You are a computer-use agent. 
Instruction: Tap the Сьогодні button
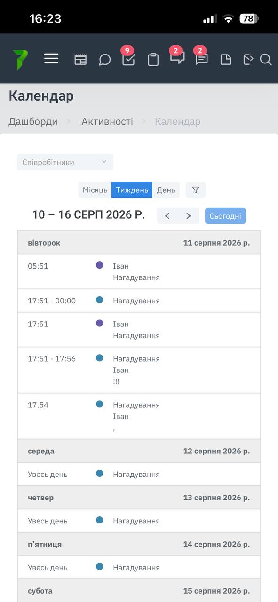225,216
